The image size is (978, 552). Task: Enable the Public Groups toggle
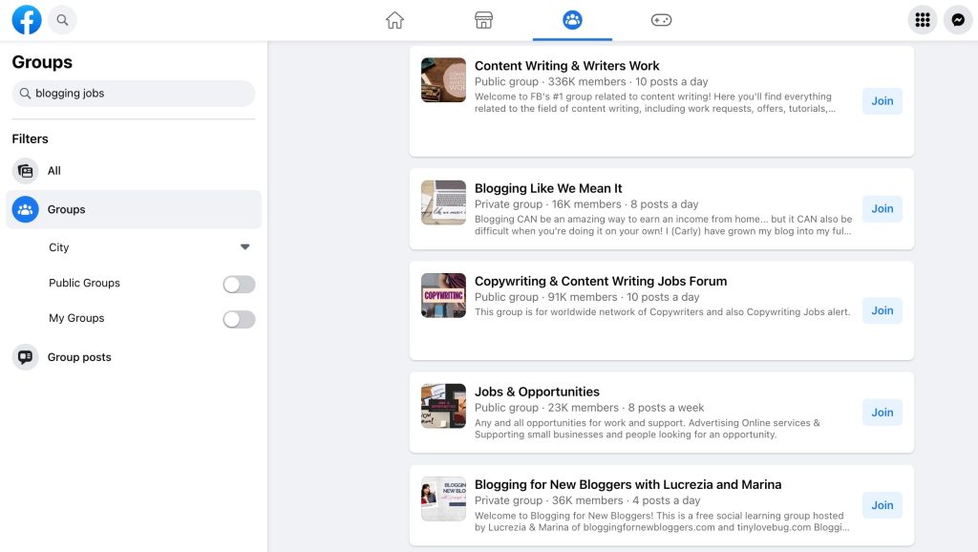[239, 283]
